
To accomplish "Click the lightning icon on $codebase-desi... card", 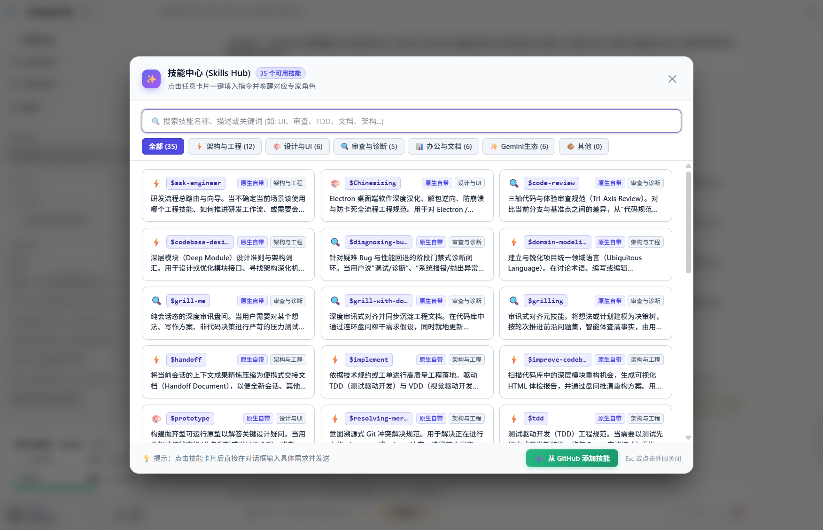I will pyautogui.click(x=156, y=242).
